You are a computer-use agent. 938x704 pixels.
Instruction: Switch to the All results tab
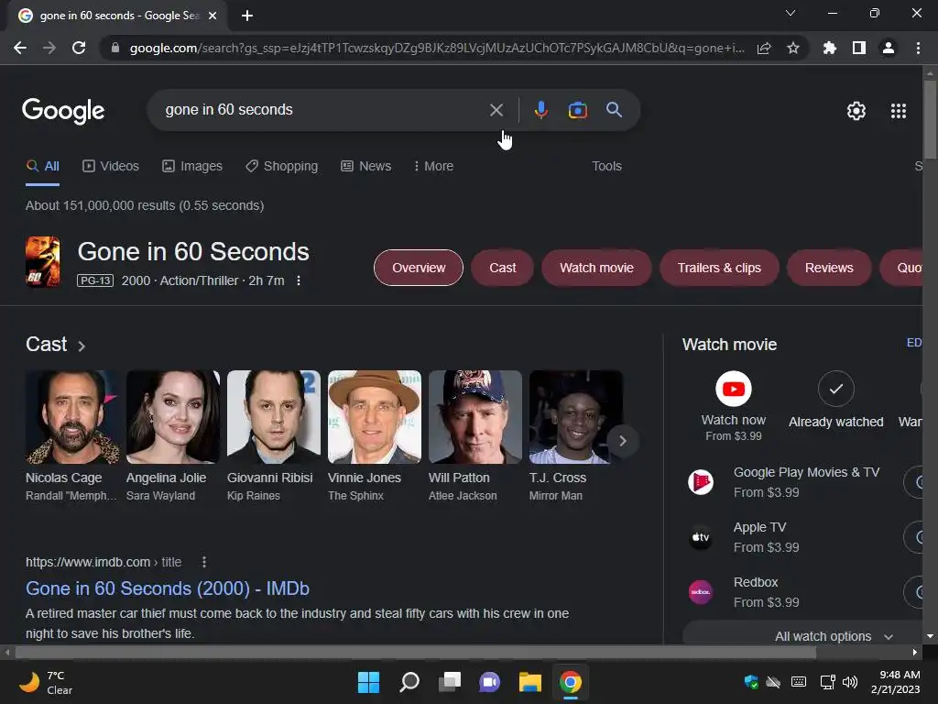(x=43, y=167)
